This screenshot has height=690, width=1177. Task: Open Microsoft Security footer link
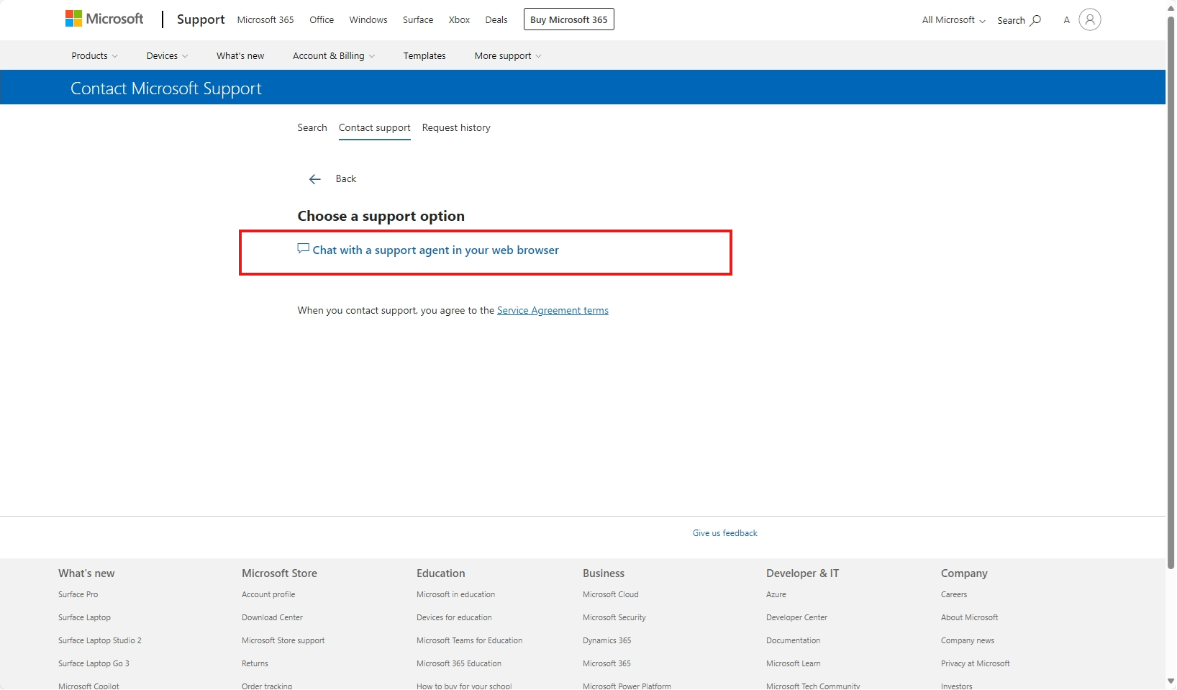[614, 617]
